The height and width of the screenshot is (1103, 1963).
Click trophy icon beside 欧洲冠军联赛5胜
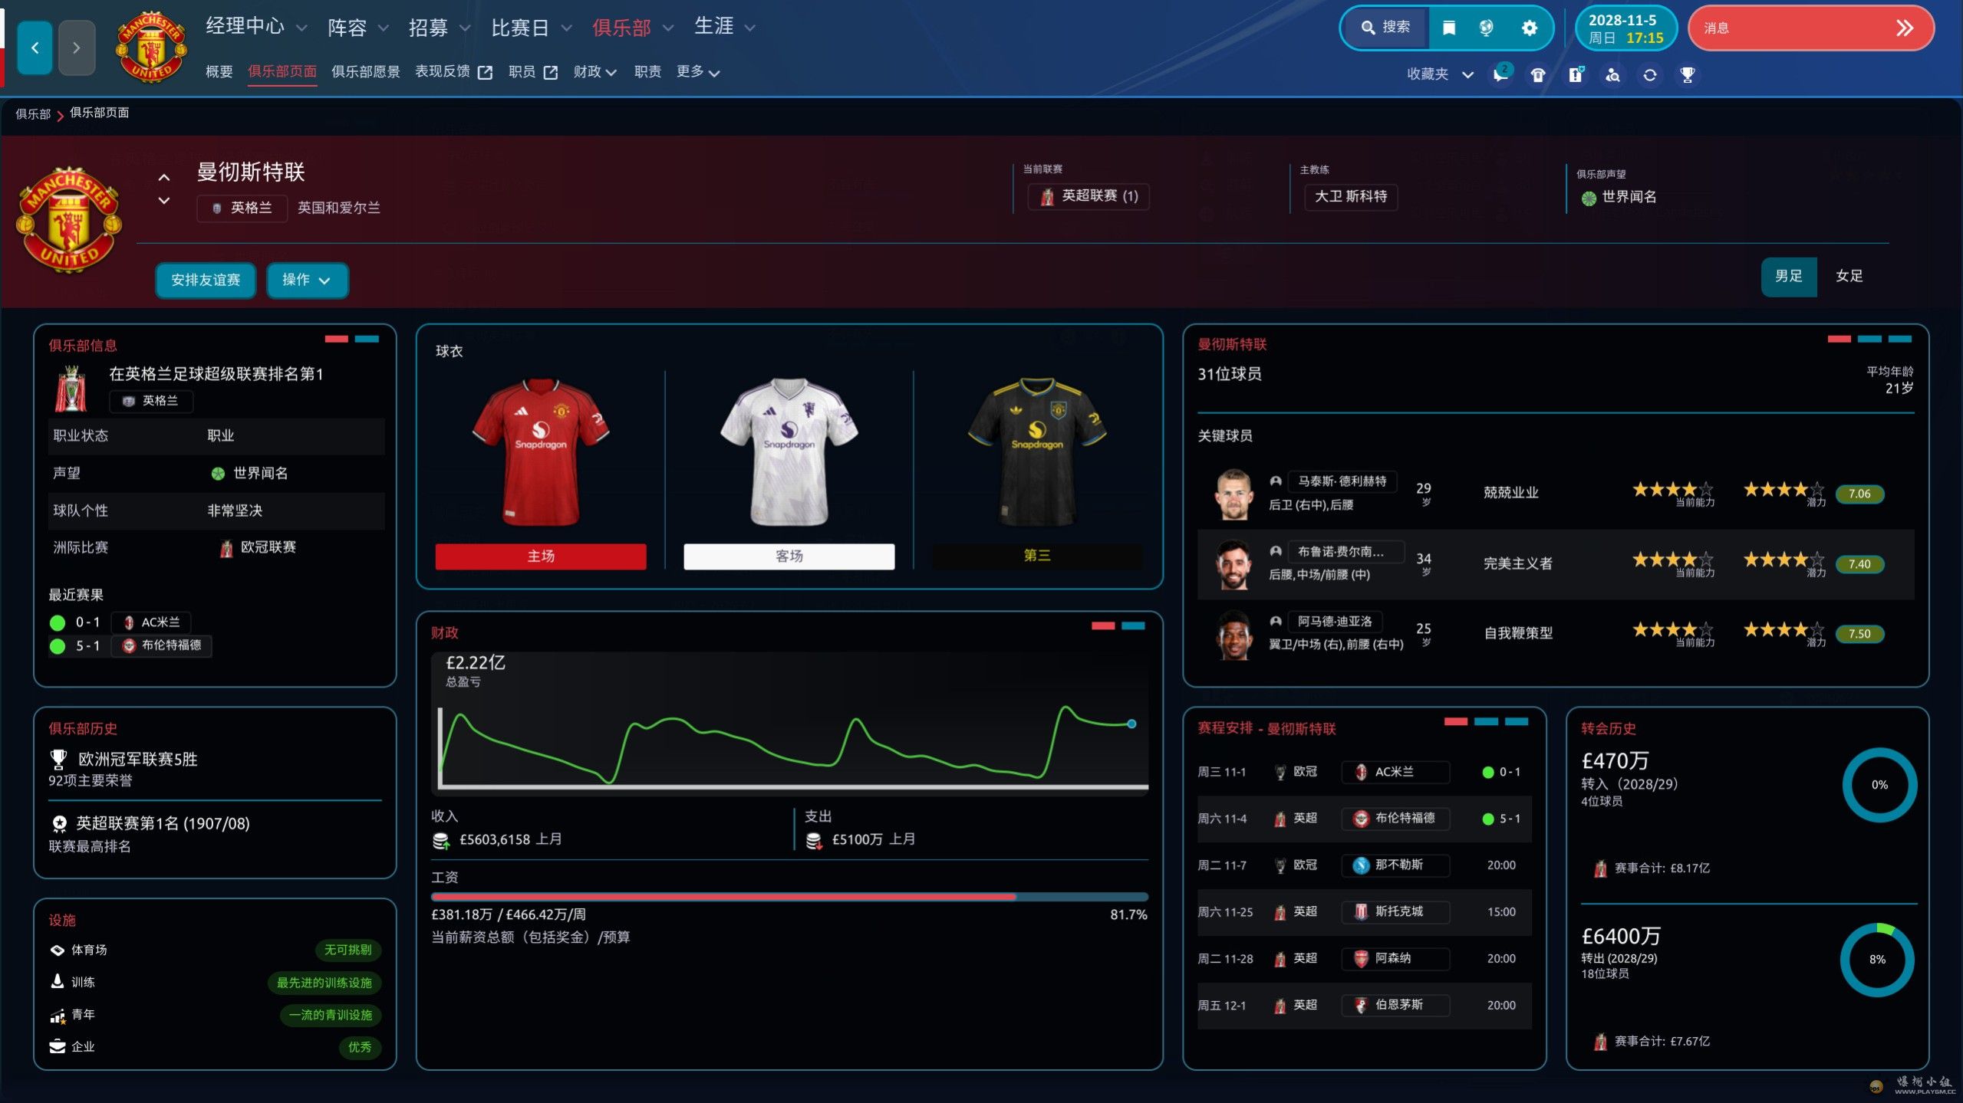(x=58, y=759)
